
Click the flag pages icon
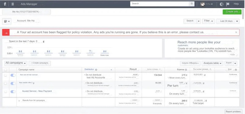click(228, 4)
